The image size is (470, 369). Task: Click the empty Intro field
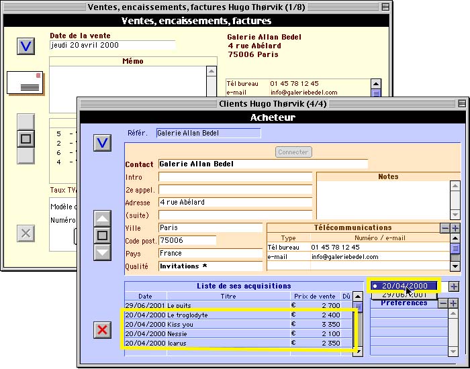(235, 177)
